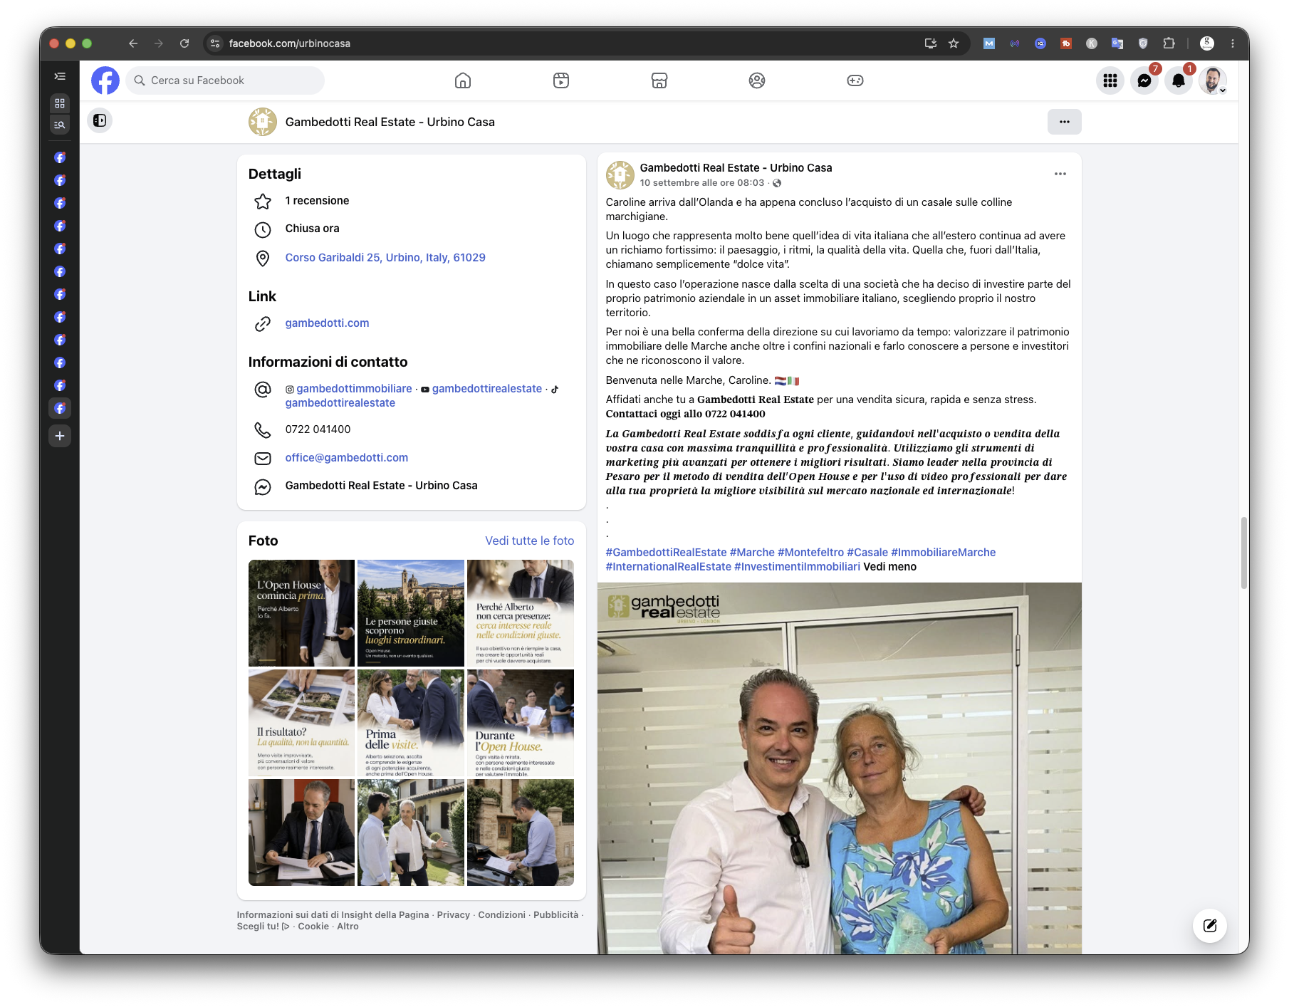Click the Cerca su Facebook search field
Screen dimensions: 1289x1007
(x=225, y=80)
